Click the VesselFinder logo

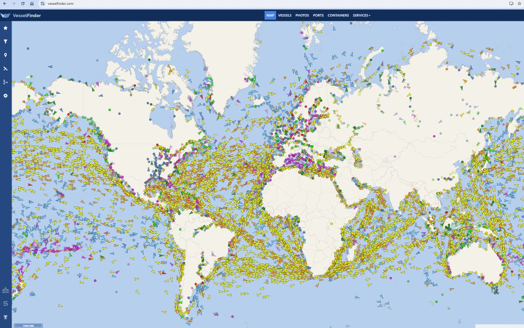pyautogui.click(x=22, y=15)
